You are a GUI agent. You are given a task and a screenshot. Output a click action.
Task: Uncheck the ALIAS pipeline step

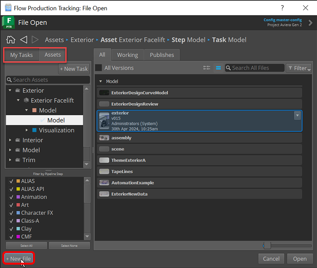(11, 181)
